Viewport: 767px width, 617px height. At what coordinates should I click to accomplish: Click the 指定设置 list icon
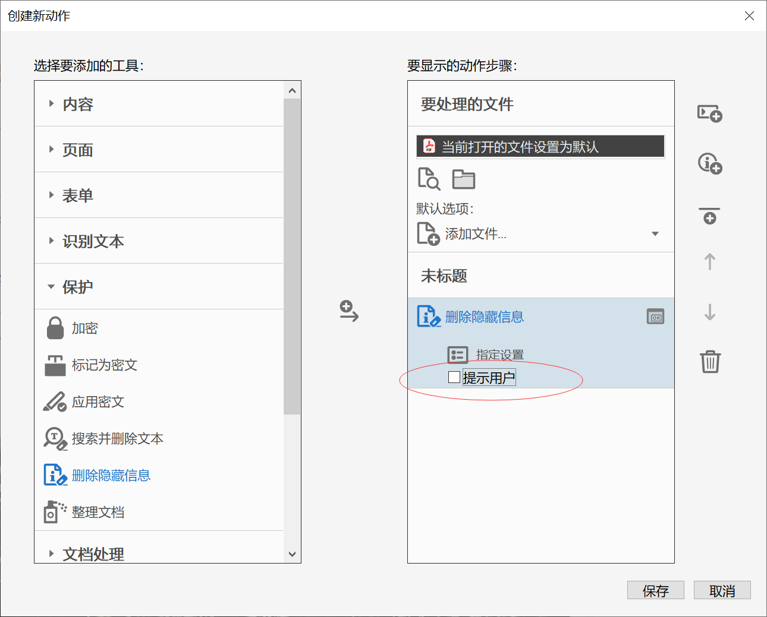coord(458,355)
